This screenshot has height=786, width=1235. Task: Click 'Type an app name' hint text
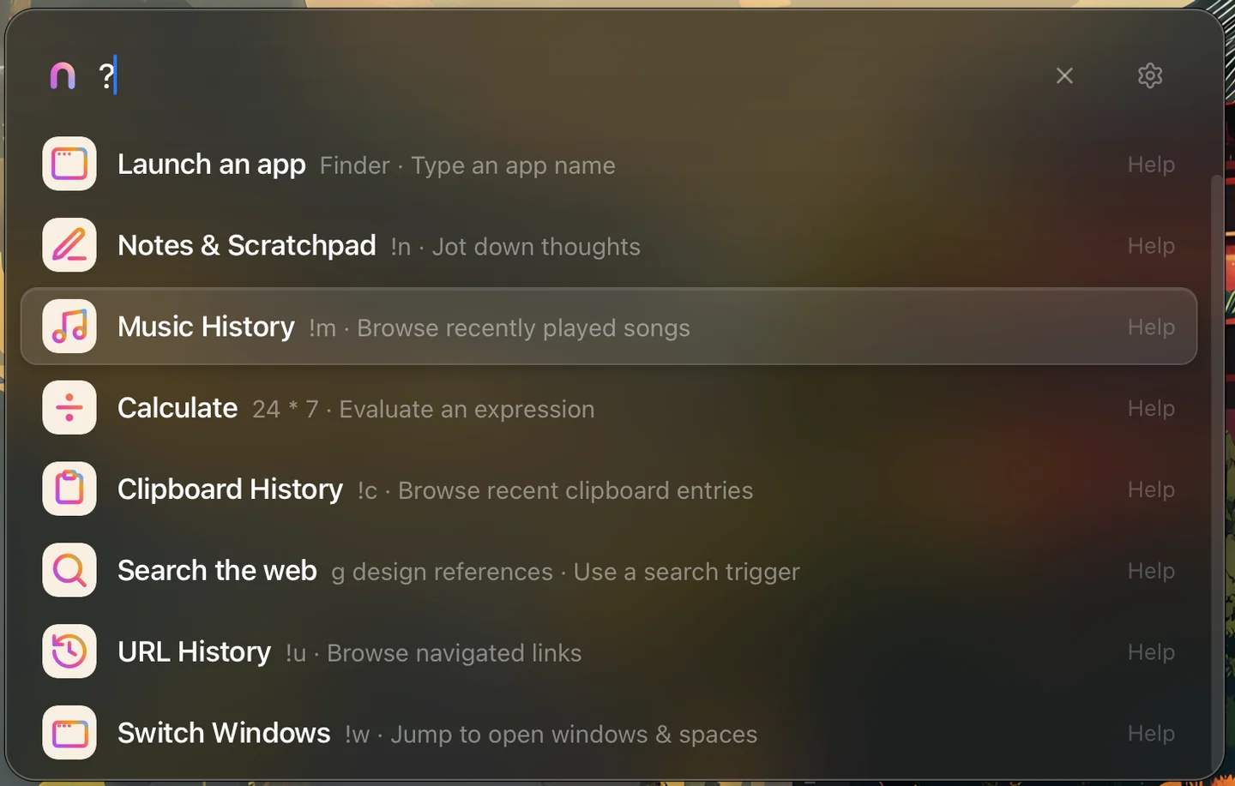tap(513, 165)
